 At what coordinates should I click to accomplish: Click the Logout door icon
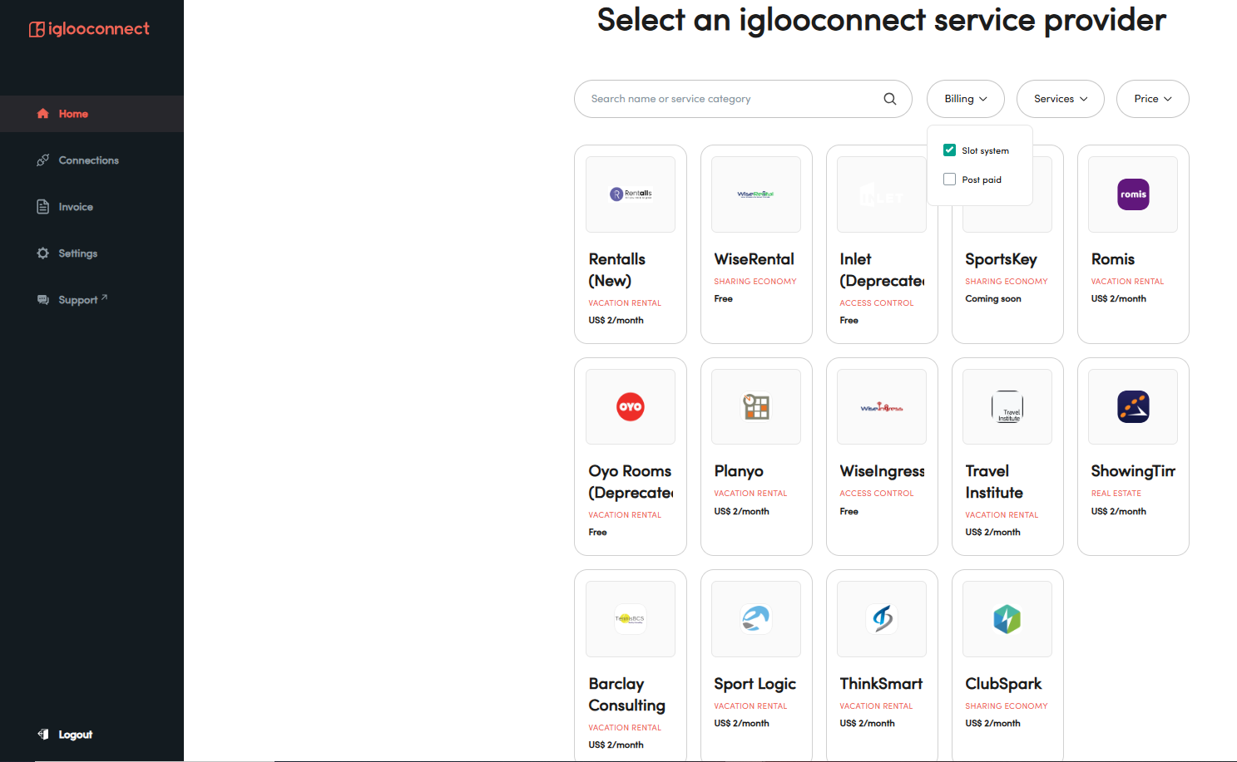pos(43,735)
